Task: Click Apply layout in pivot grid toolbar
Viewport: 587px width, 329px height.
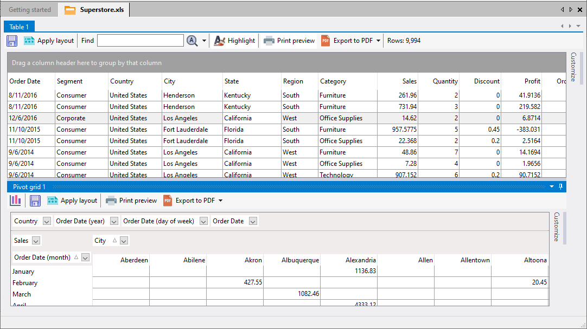Action: (x=72, y=201)
